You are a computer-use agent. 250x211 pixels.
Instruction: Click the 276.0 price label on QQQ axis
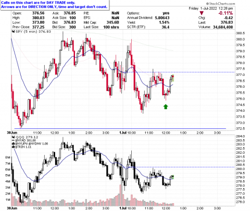(241, 202)
